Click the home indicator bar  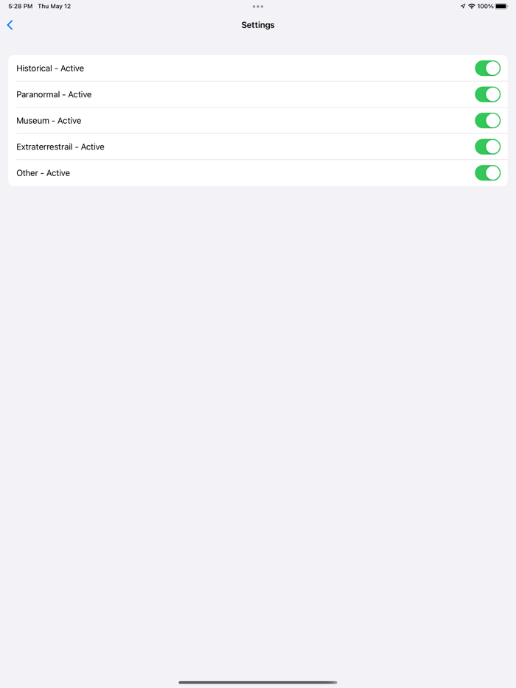258,682
